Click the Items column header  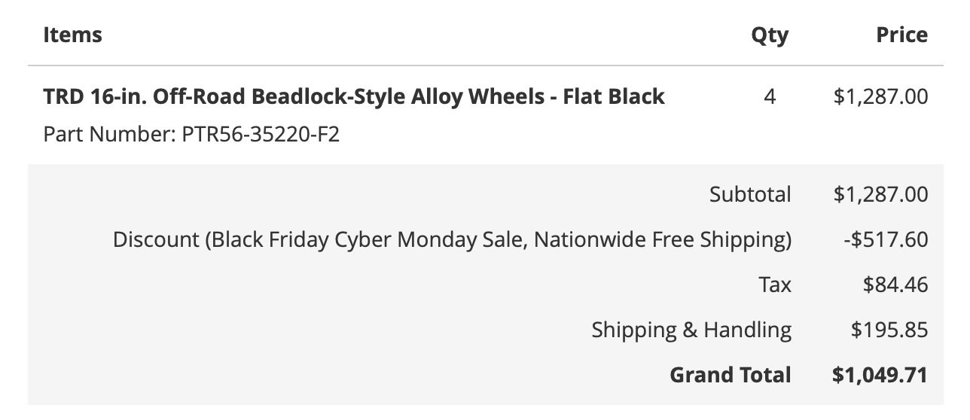[x=72, y=35]
